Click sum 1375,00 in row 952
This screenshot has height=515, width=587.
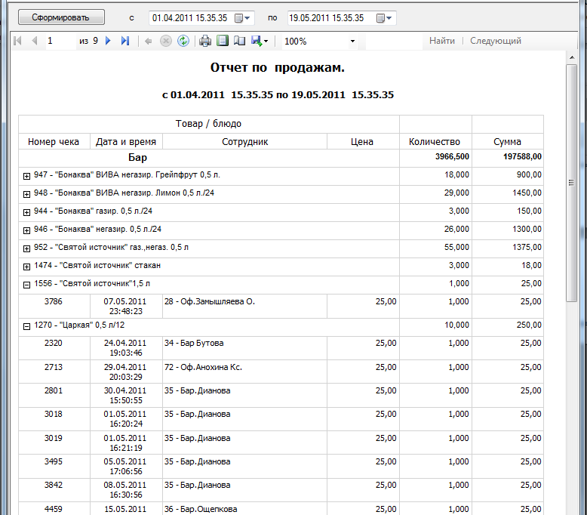[527, 247]
